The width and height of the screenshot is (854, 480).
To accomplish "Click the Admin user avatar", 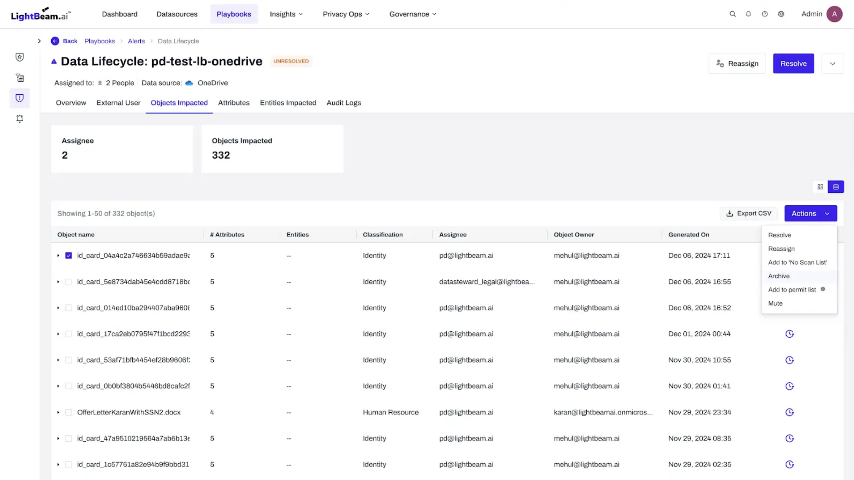I will (x=834, y=14).
